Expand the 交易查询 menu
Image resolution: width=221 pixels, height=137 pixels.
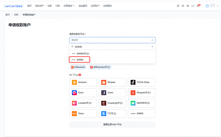click(x=69, y=6)
